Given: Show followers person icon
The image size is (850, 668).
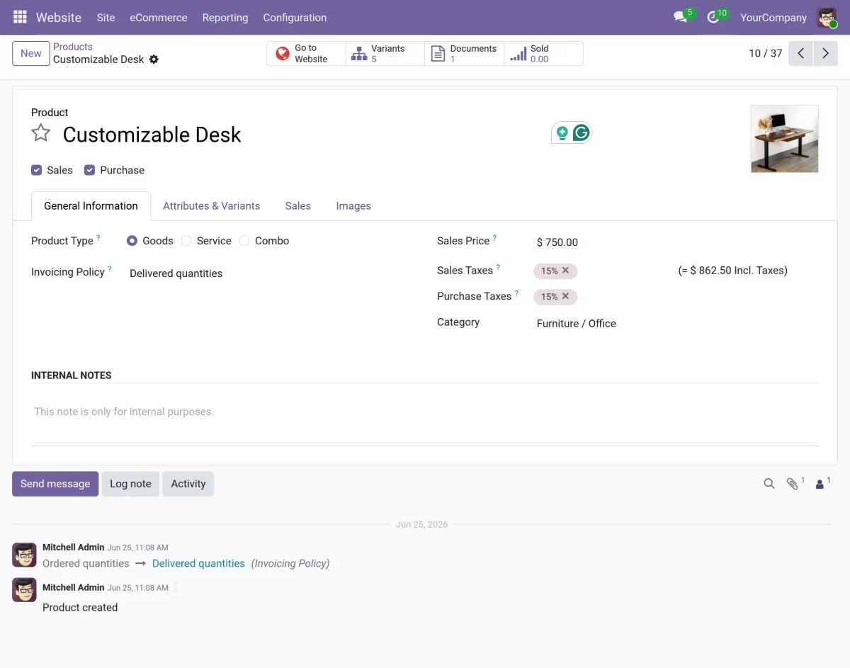Looking at the screenshot, I should click(820, 485).
